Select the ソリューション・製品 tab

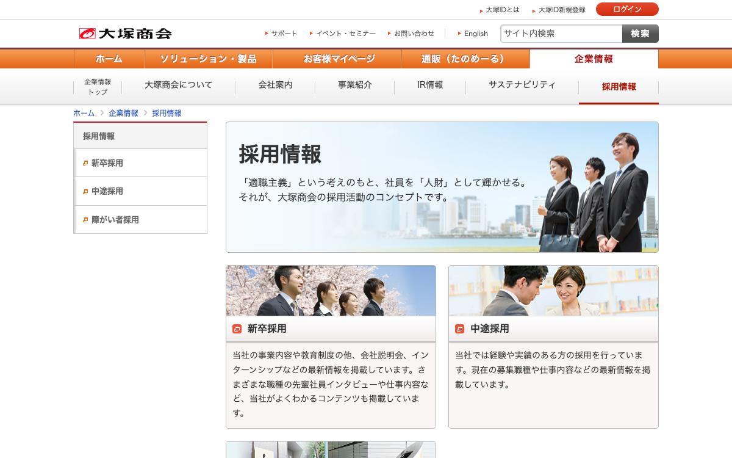point(209,59)
